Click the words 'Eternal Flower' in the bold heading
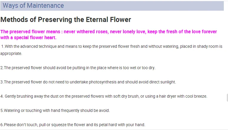The height and width of the screenshot is (130, 228). pos(108,20)
